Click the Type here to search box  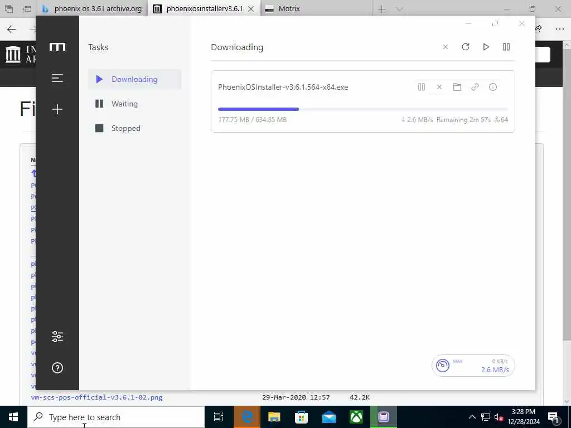click(x=116, y=417)
